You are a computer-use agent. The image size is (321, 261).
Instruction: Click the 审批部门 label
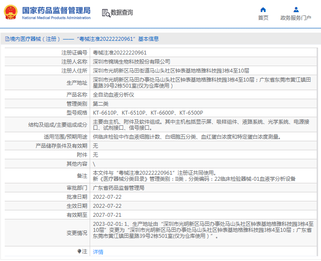[x=77, y=188]
